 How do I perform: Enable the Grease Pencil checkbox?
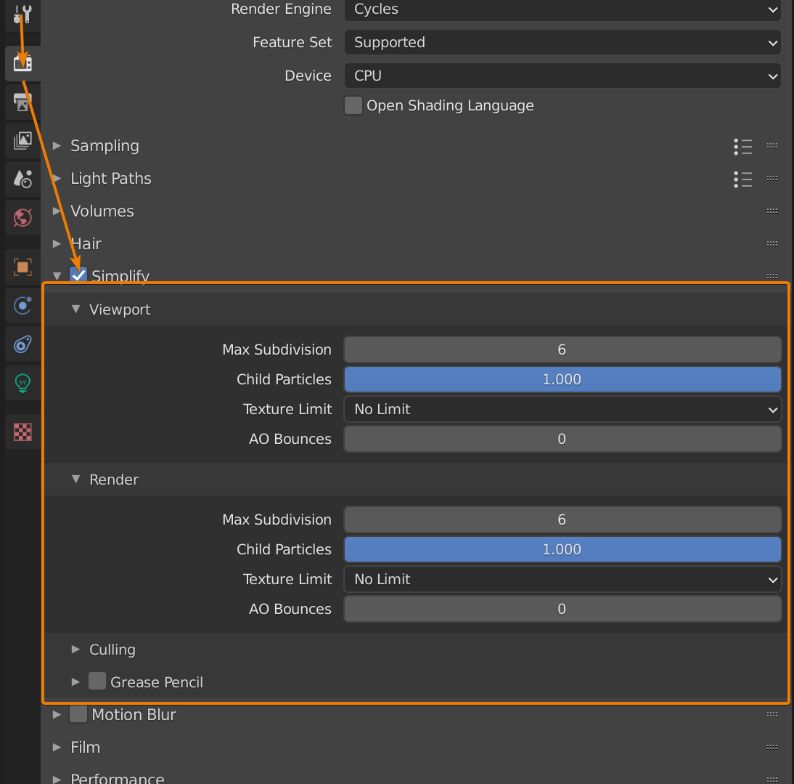(x=97, y=682)
